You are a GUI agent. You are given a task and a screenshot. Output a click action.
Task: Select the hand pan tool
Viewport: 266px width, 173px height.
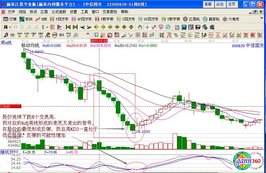click(x=140, y=27)
